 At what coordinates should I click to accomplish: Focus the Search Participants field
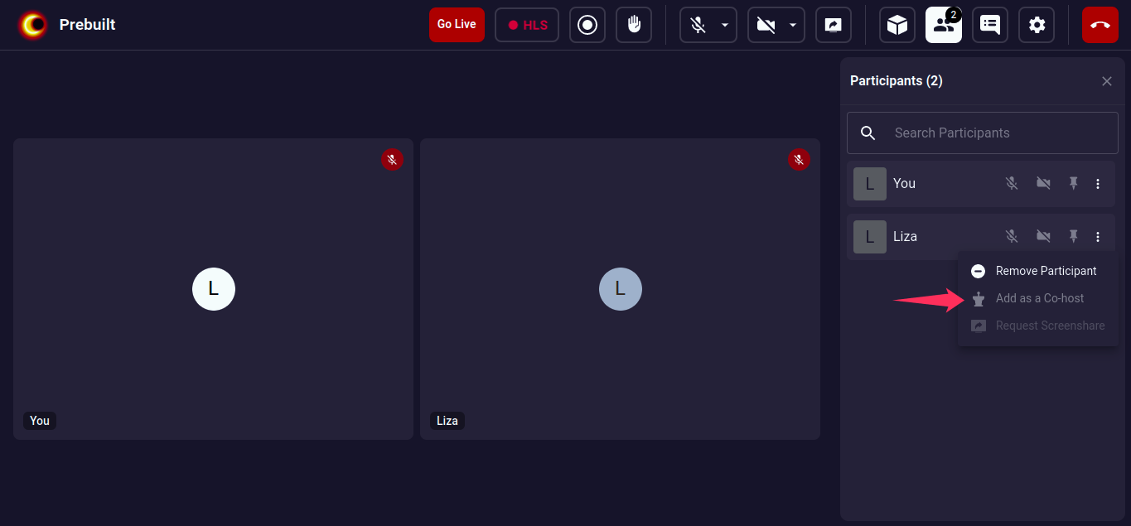(x=983, y=133)
